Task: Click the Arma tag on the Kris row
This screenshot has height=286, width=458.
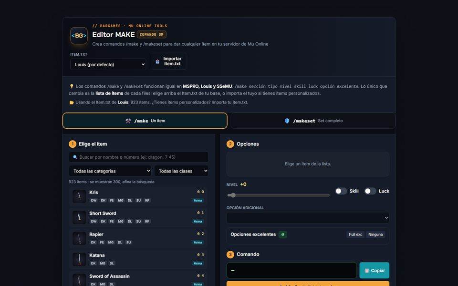Action: (x=198, y=201)
